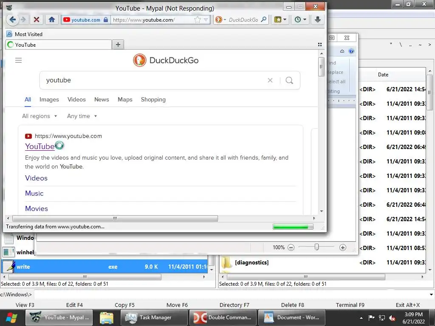Screen dimensions: 435x326
Task: Open the DuckDuckGo search engine selector
Action: click(220, 20)
